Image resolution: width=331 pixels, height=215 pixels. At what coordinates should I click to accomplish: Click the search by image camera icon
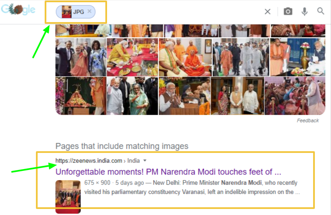click(x=288, y=11)
